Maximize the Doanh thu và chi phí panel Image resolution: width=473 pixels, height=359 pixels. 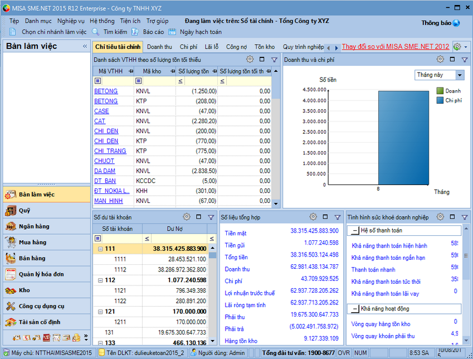pos(452,59)
